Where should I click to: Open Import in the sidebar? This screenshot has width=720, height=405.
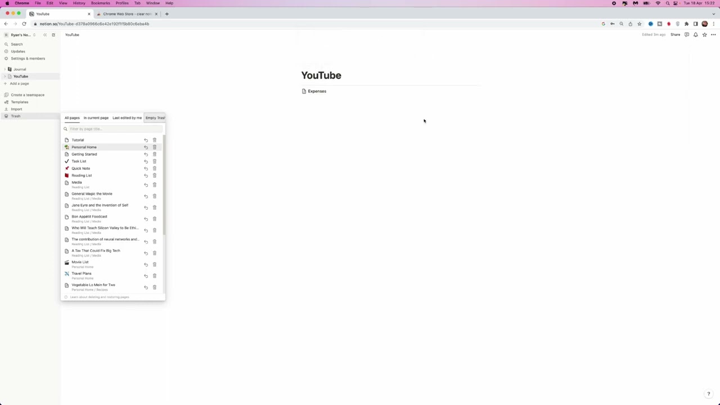coord(16,109)
